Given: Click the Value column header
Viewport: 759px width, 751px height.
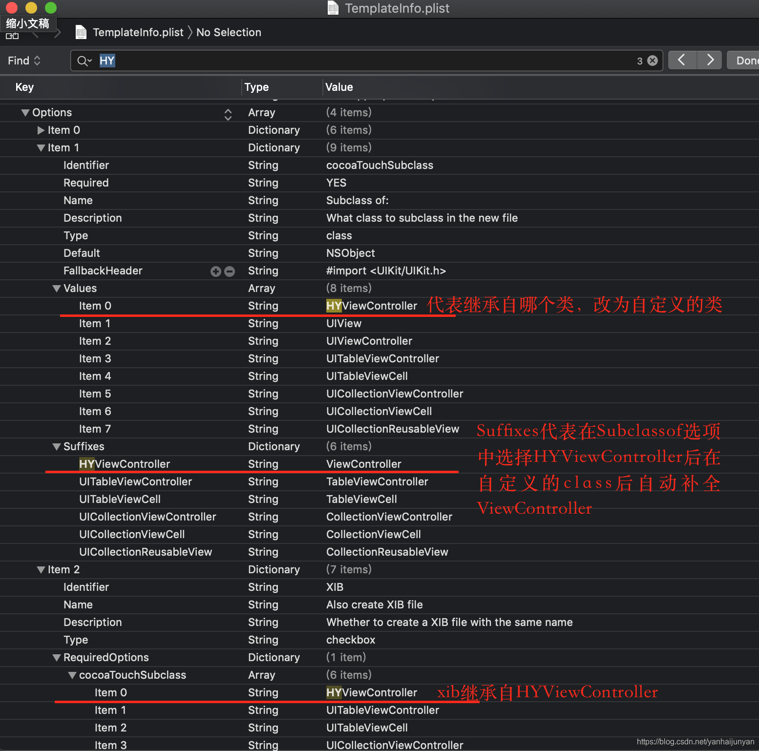Looking at the screenshot, I should tap(339, 87).
